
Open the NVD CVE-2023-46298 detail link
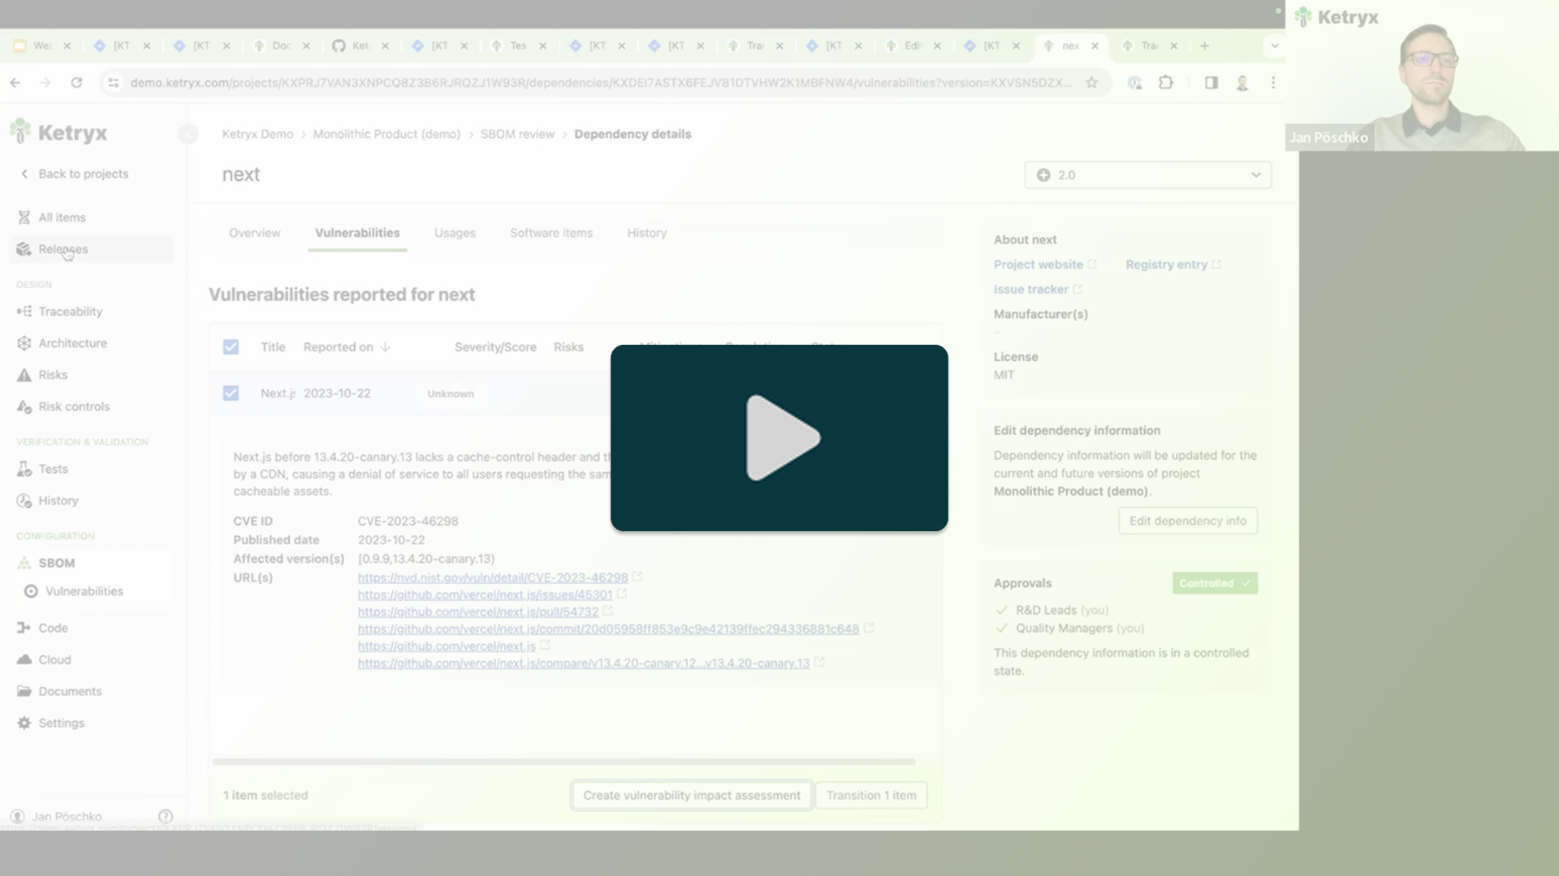pyautogui.click(x=493, y=578)
